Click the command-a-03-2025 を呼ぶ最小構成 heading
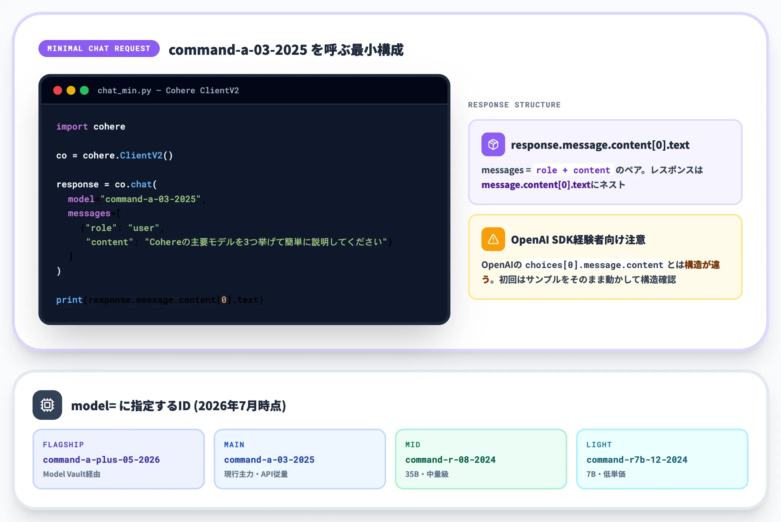The width and height of the screenshot is (781, 522). point(286,50)
